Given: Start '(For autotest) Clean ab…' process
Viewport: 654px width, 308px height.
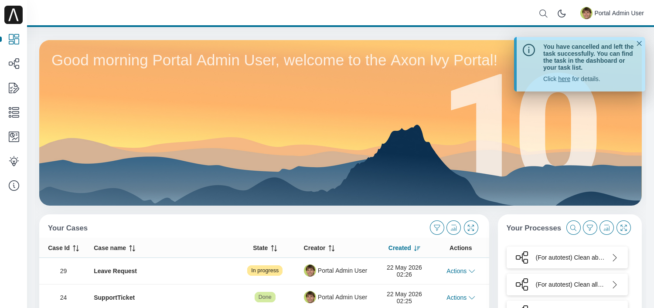Looking at the screenshot, I should pos(567,257).
